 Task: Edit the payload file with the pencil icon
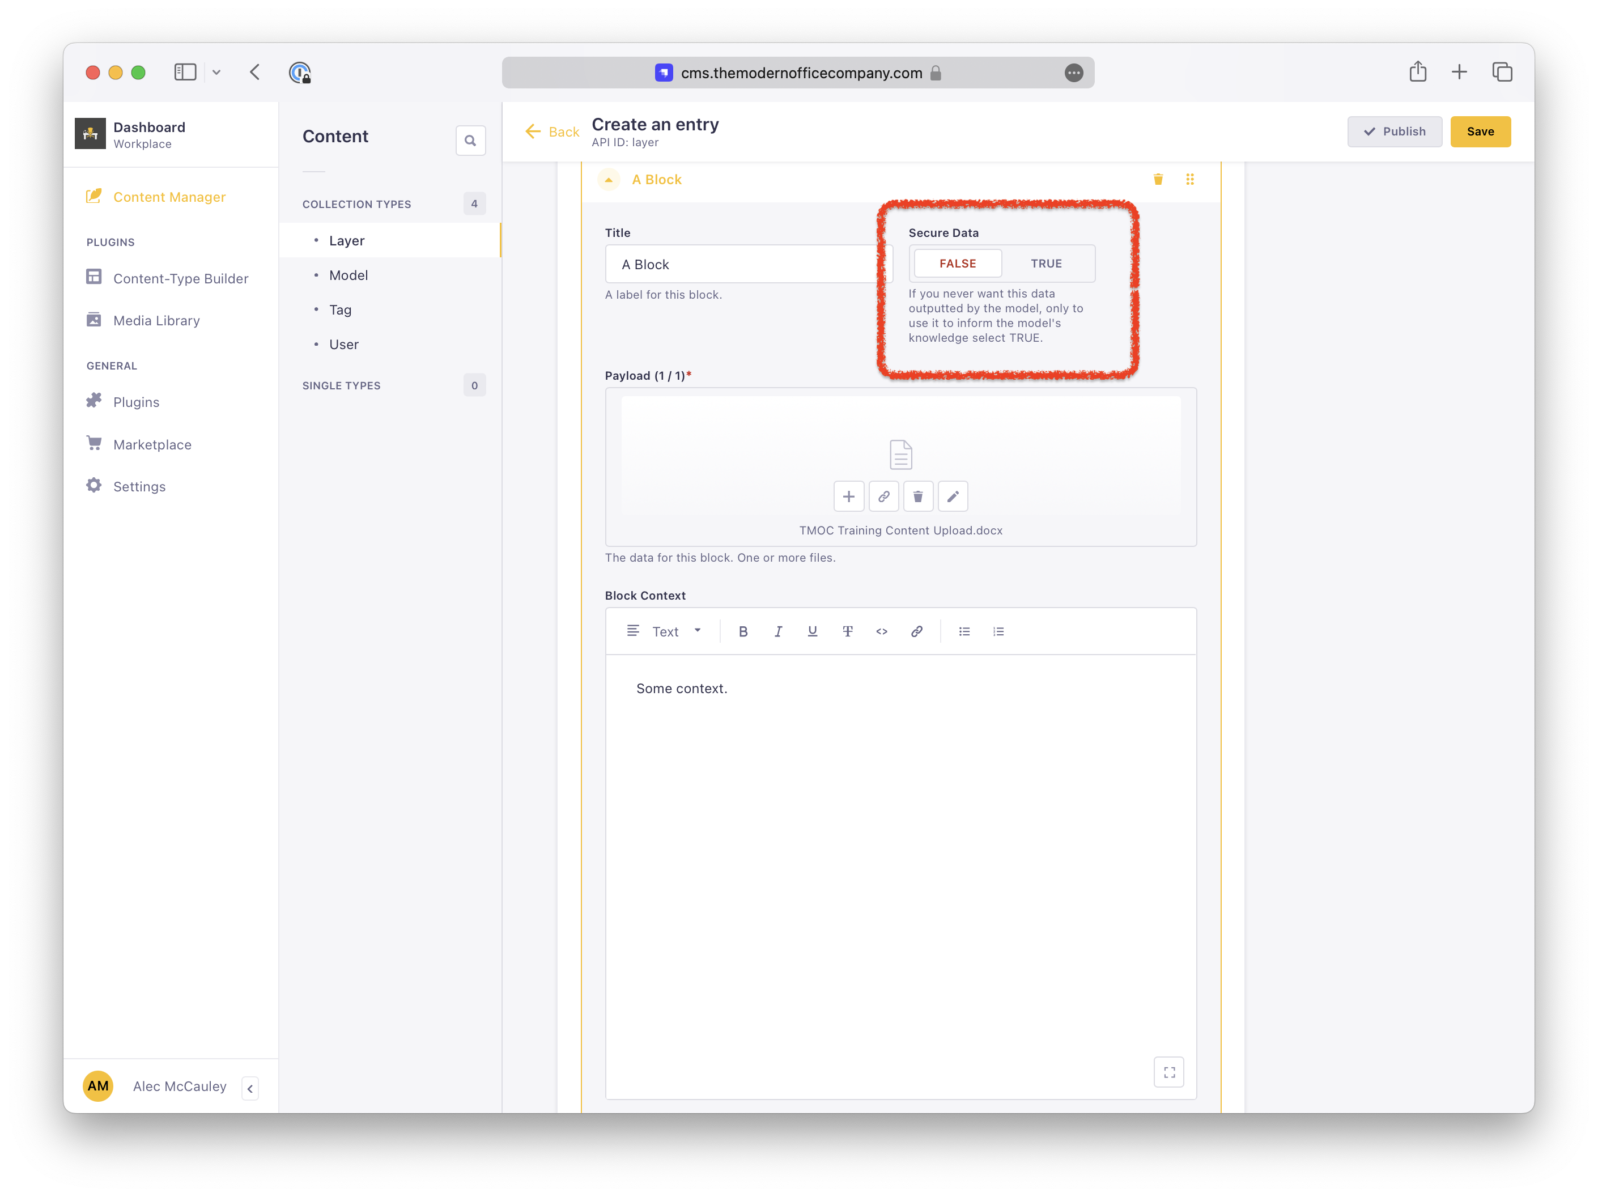point(952,496)
